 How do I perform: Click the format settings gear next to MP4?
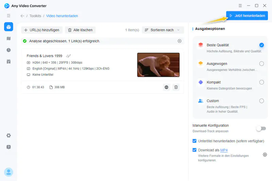click(x=265, y=155)
